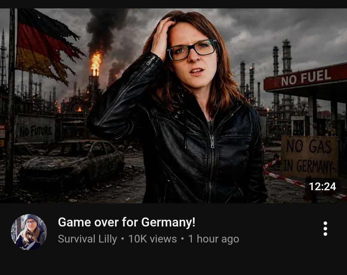The width and height of the screenshot is (347, 275).
Task: Play the video via the thumbnail image
Action: pos(173,106)
